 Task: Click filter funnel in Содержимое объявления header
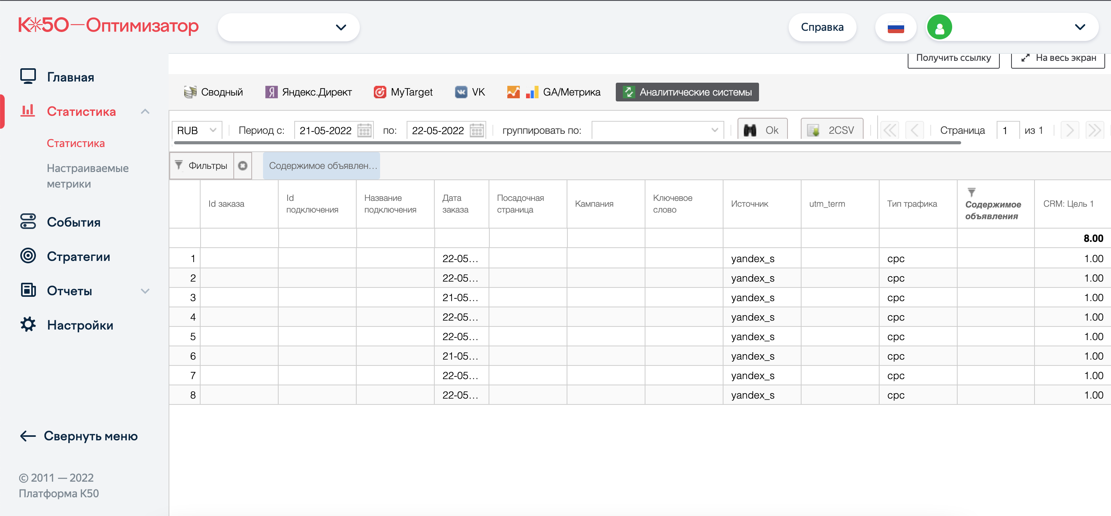[x=971, y=192]
